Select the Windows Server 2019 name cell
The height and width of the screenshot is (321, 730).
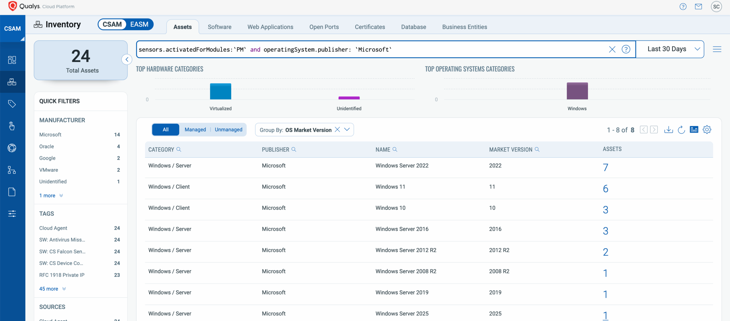402,292
